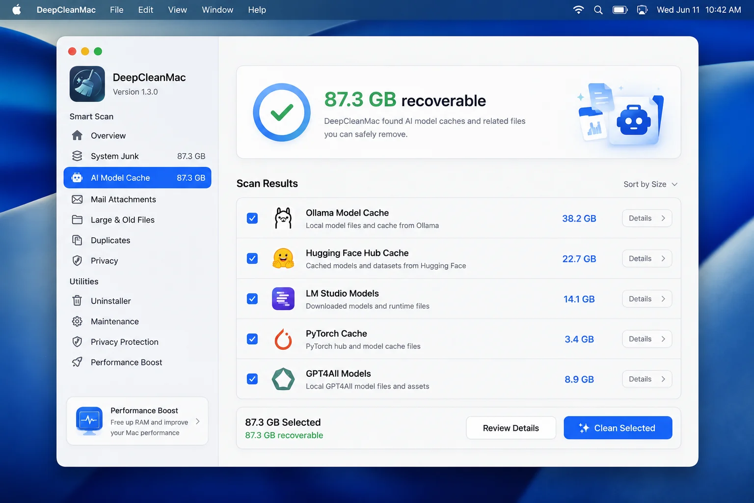Viewport: 754px width, 503px height.
Task: Select Overview in the sidebar
Action: click(137, 136)
